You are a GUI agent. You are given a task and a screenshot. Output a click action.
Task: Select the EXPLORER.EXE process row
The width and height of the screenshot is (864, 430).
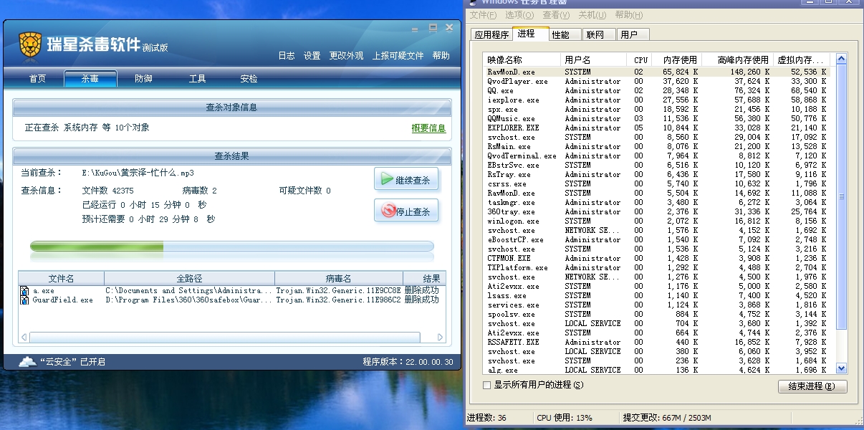point(657,128)
